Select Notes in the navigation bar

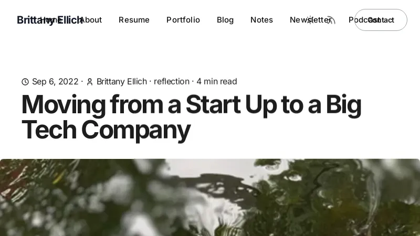pyautogui.click(x=261, y=20)
